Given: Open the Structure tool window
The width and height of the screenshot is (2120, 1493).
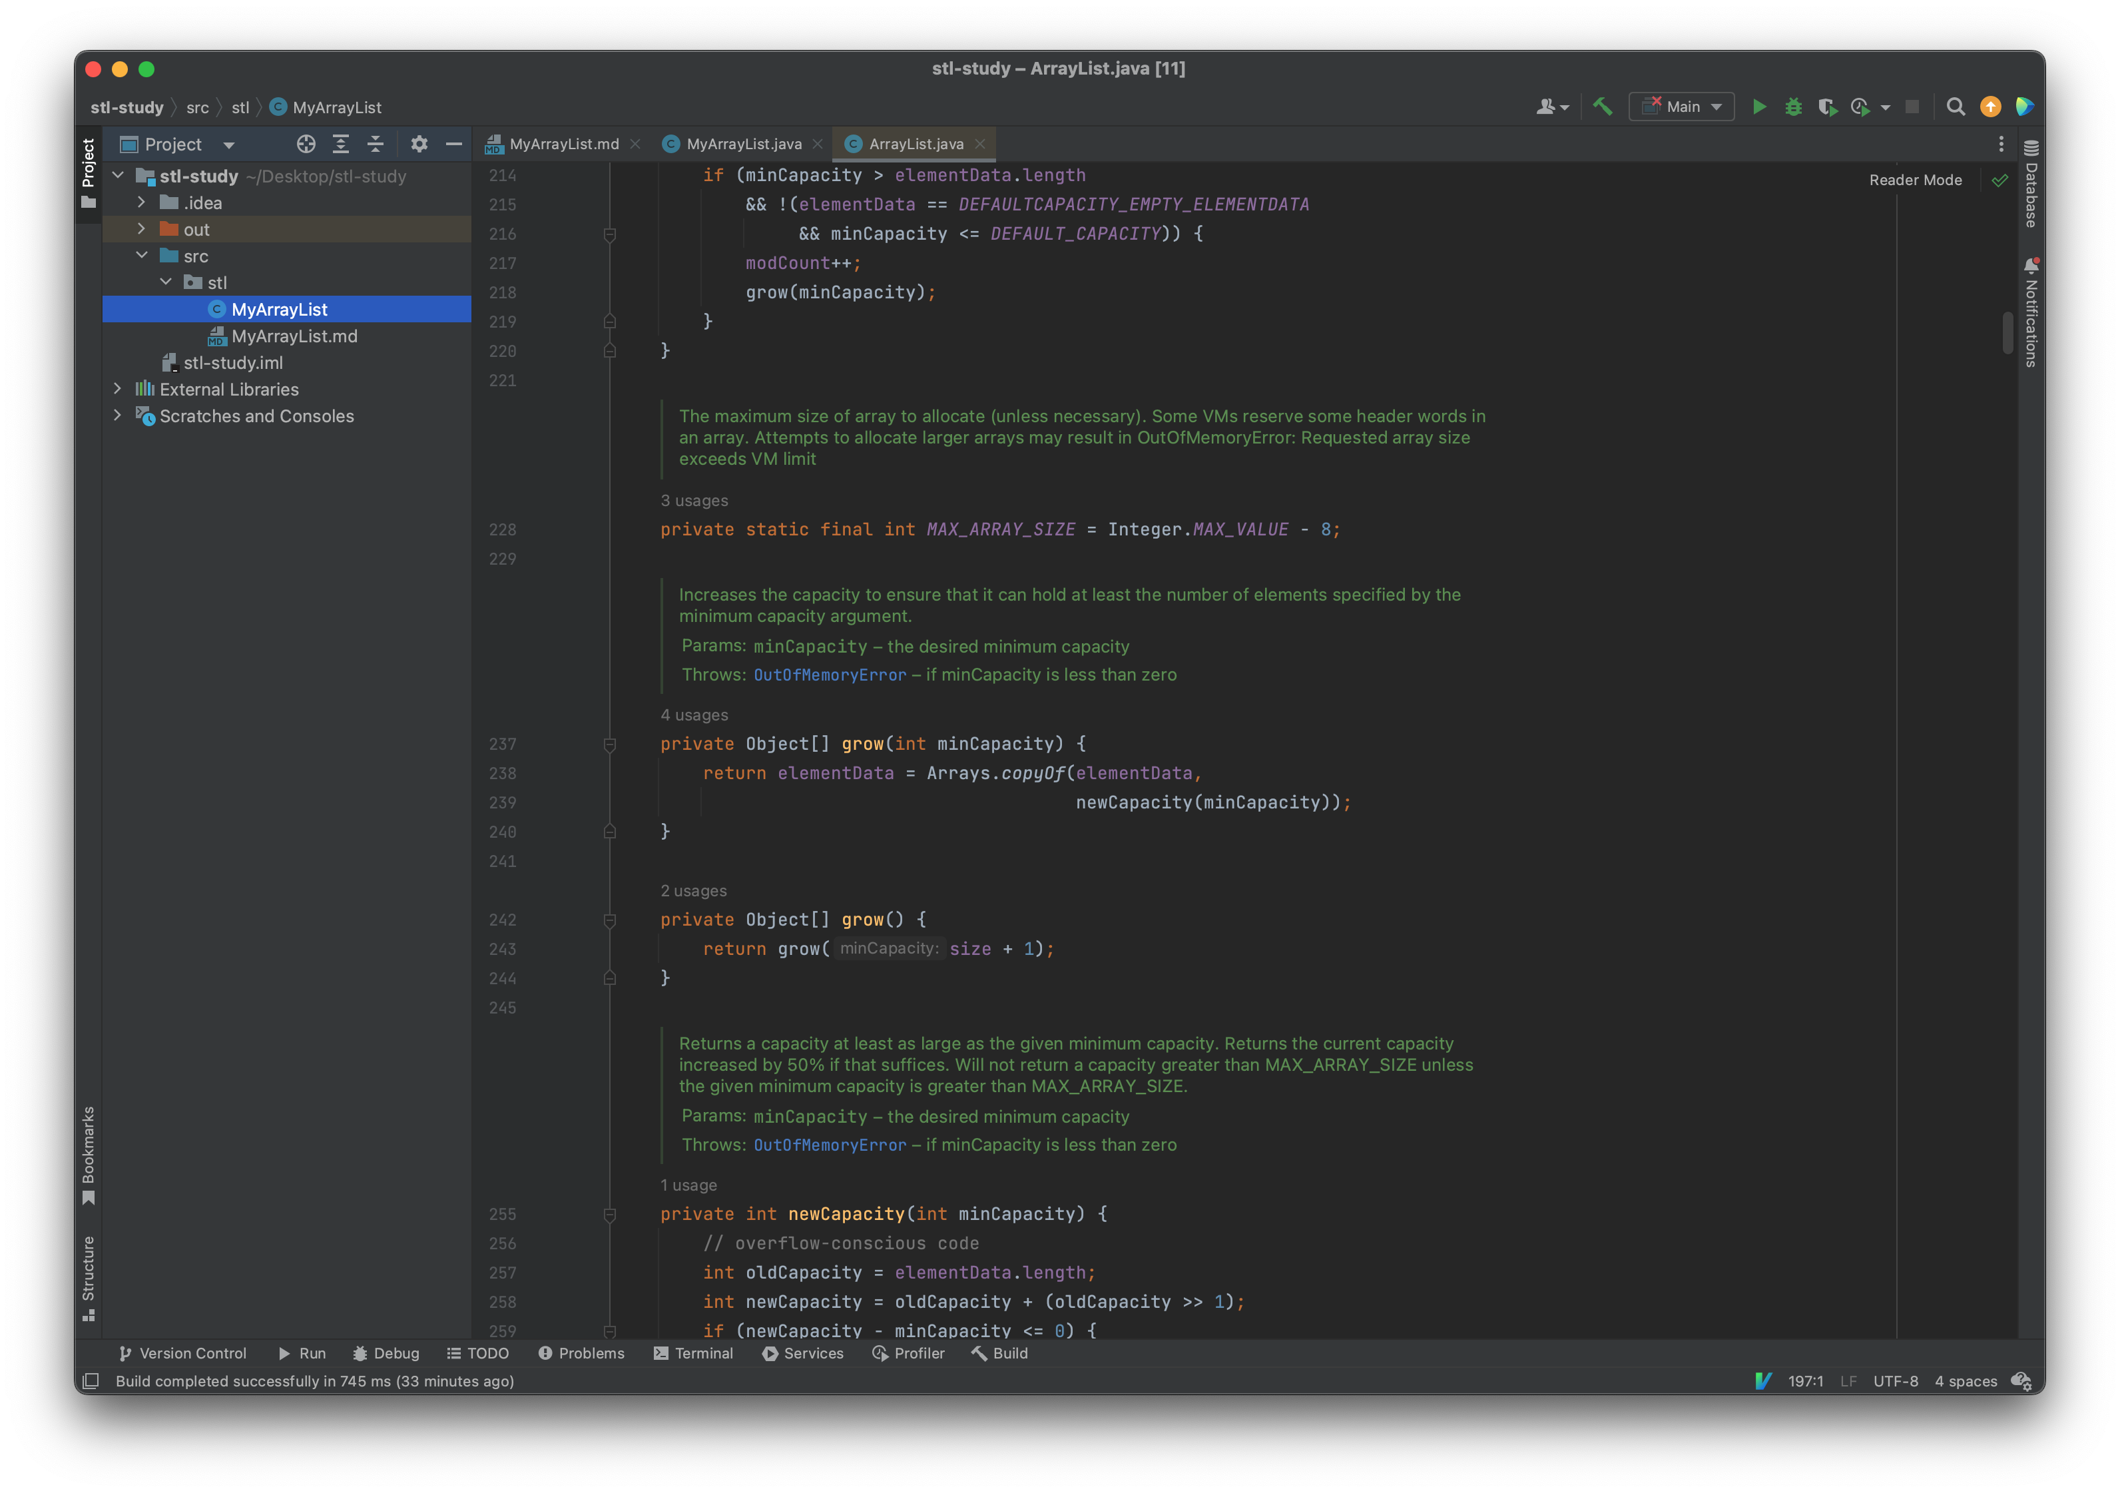Looking at the screenshot, I should [89, 1279].
